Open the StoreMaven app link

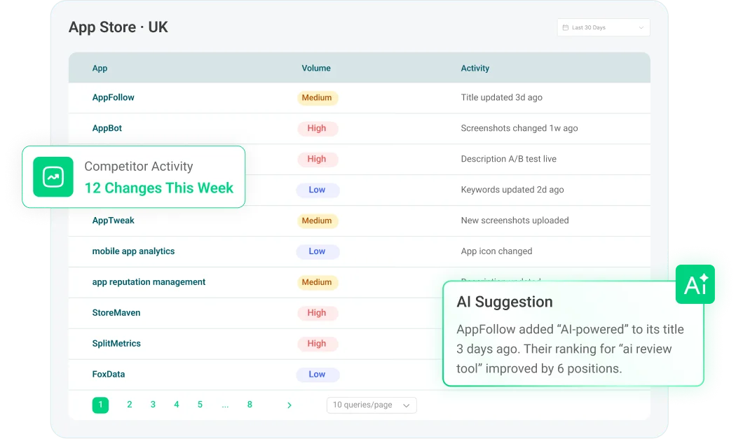pos(116,313)
